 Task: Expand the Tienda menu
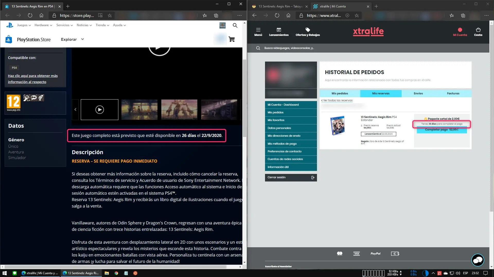[x=102, y=25]
